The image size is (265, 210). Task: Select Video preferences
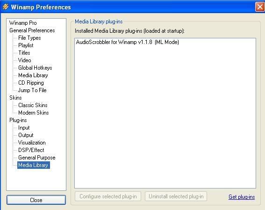tap(25, 60)
